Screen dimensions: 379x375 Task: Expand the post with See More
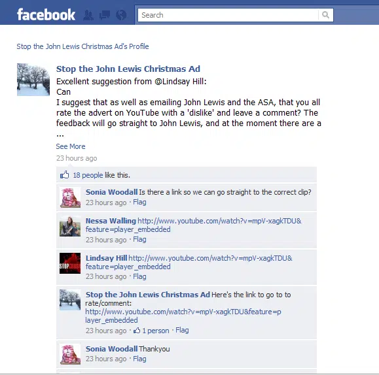(71, 146)
